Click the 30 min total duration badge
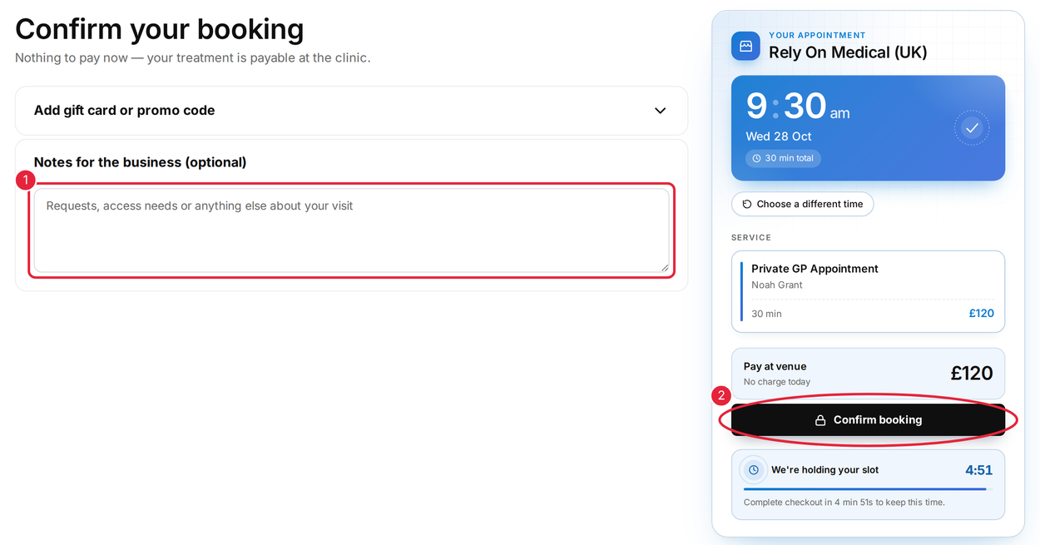The width and height of the screenshot is (1040, 545). [783, 158]
